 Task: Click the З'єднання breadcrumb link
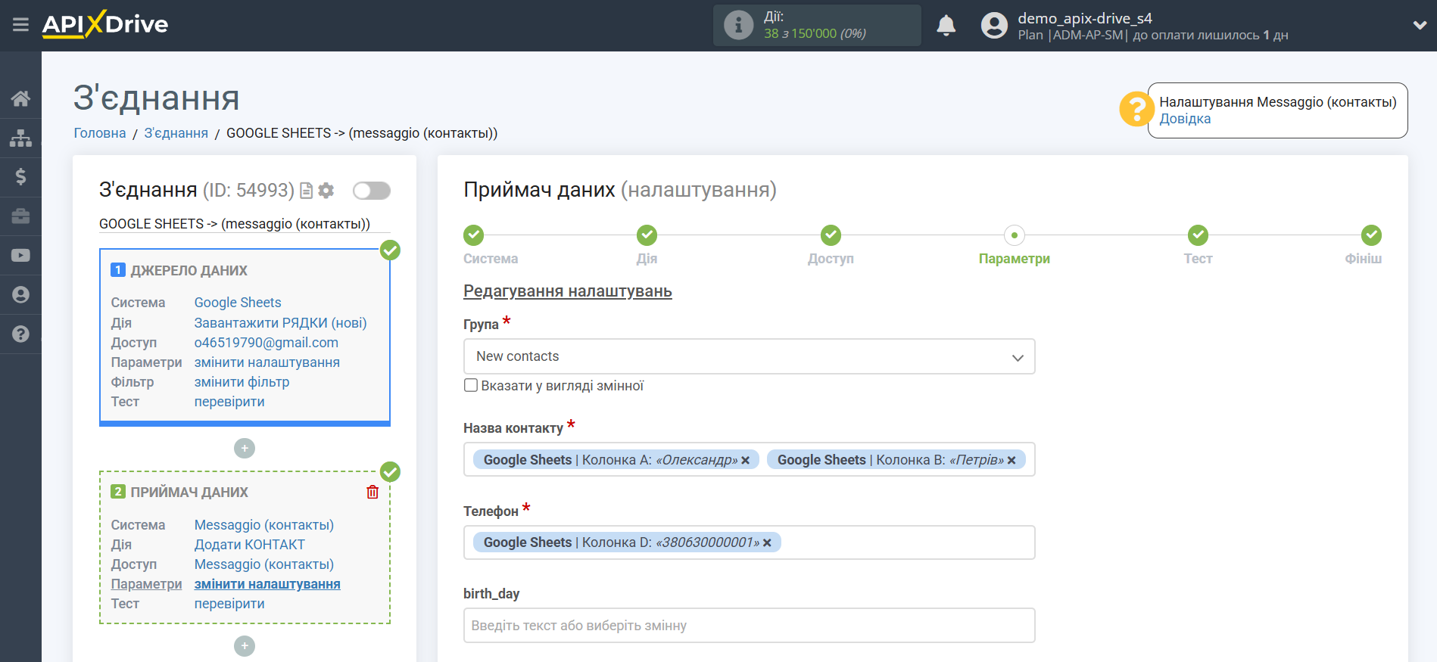[x=176, y=133]
